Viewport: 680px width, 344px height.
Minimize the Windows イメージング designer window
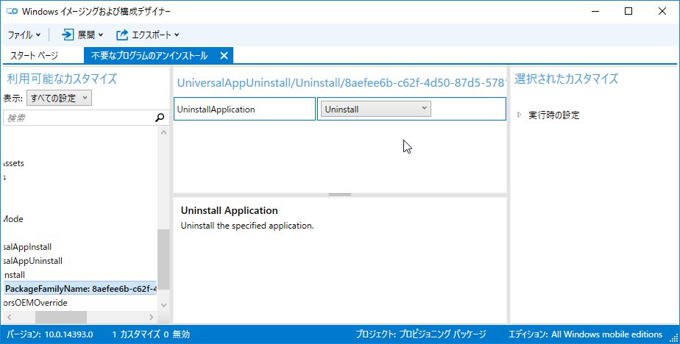[x=595, y=12]
